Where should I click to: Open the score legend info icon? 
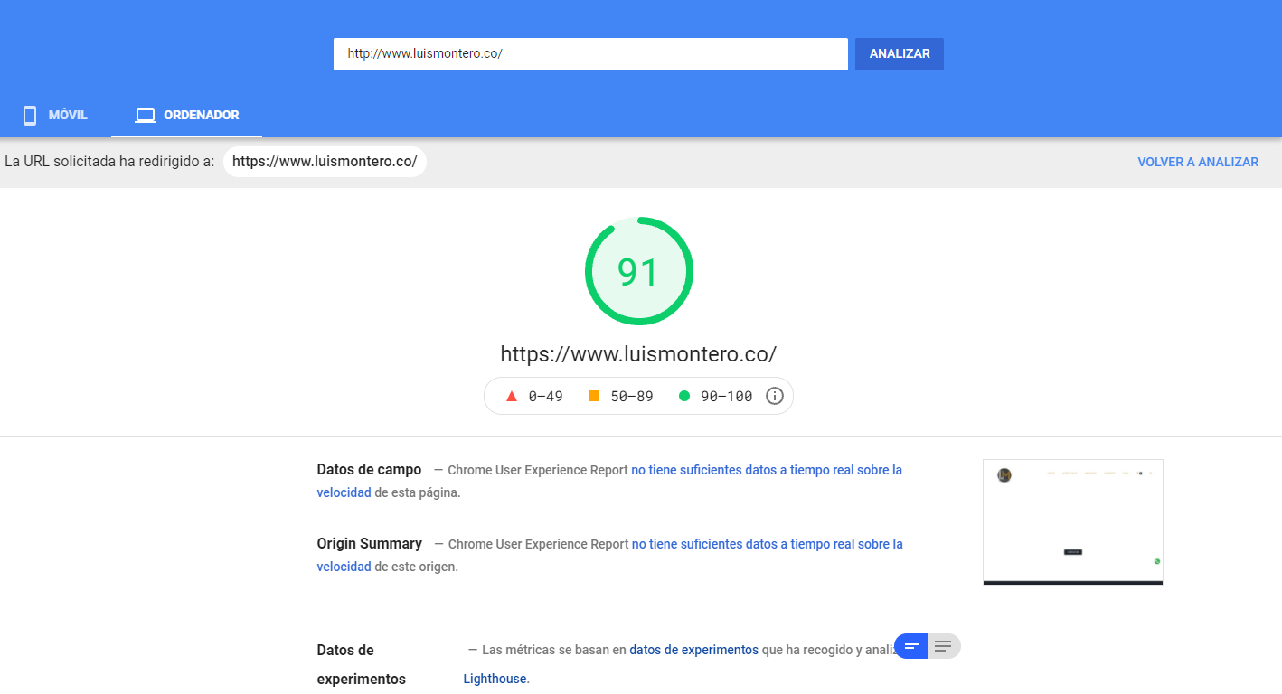point(774,396)
